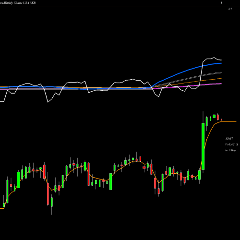Click the long red candle at the chart's lowest dip
The width and height of the screenshot is (240, 240).
48,194
